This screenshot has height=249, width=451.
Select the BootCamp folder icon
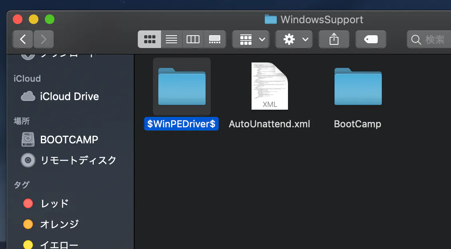click(358, 86)
